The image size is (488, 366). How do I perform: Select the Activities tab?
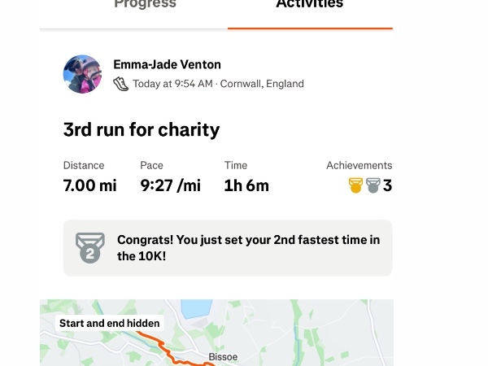click(310, 4)
